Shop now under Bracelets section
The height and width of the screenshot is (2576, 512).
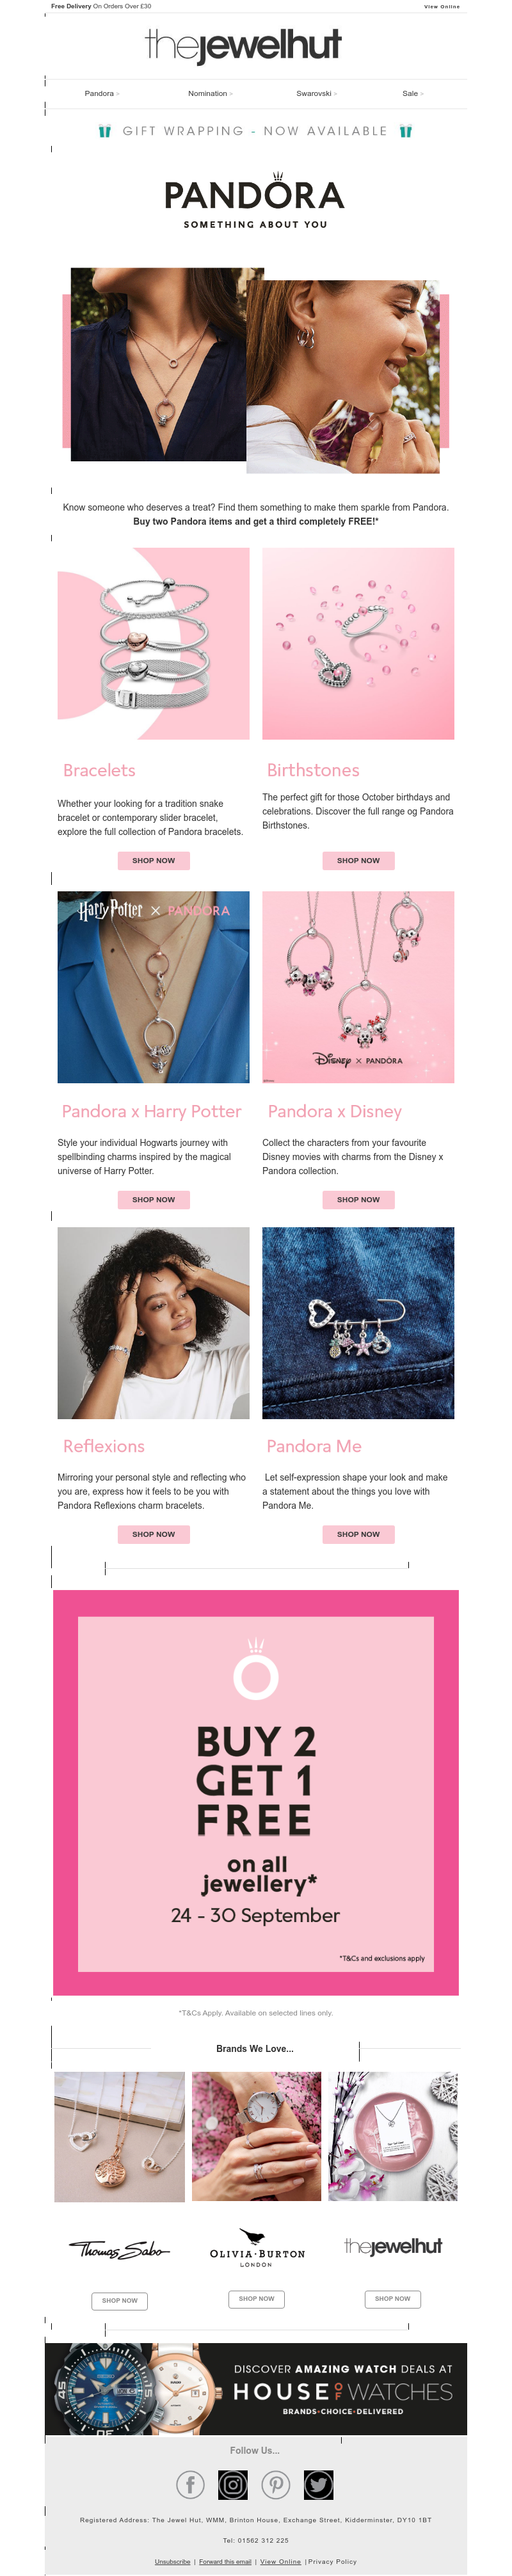click(153, 860)
